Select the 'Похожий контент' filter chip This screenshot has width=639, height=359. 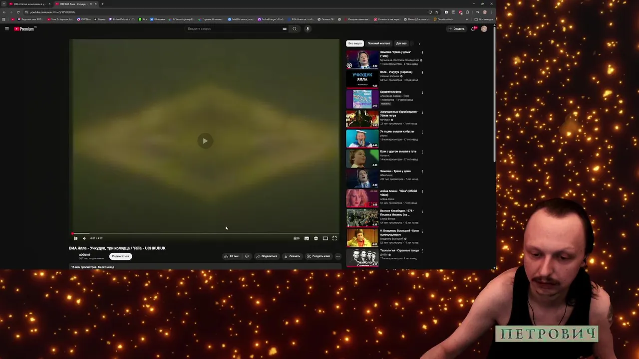tap(378, 43)
